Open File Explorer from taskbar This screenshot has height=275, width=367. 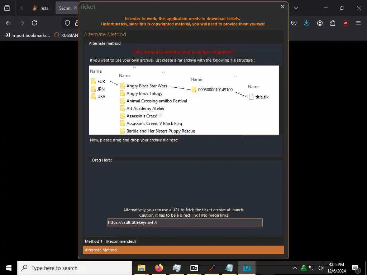click(x=141, y=268)
